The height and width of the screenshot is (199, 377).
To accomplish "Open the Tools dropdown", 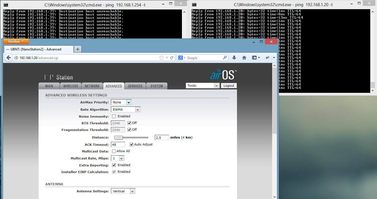I will click(202, 86).
